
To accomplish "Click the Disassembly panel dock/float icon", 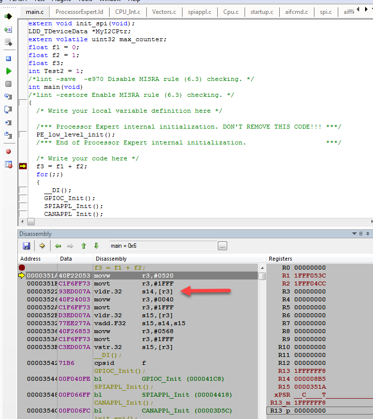I will click(x=361, y=233).
